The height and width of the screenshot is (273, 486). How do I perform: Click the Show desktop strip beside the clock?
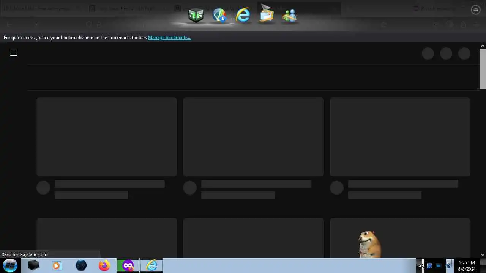483,265
